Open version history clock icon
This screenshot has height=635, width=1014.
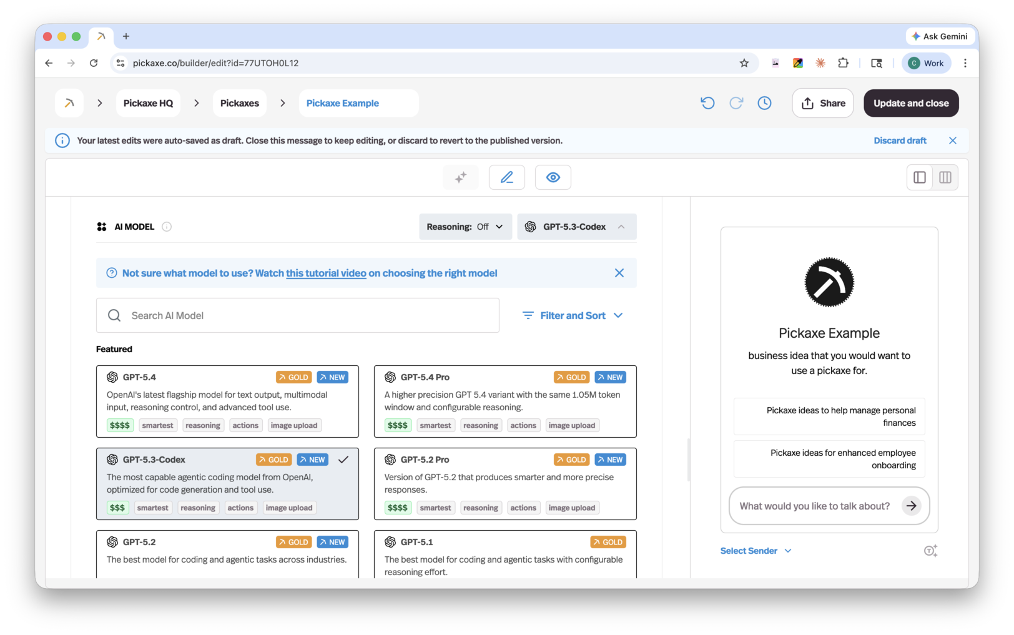[x=764, y=103]
